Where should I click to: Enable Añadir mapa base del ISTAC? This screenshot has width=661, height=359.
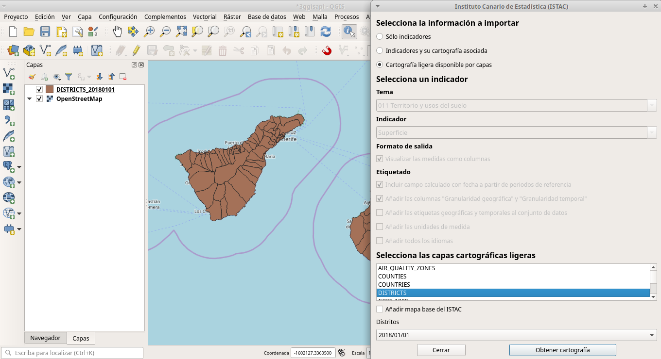[x=380, y=309]
